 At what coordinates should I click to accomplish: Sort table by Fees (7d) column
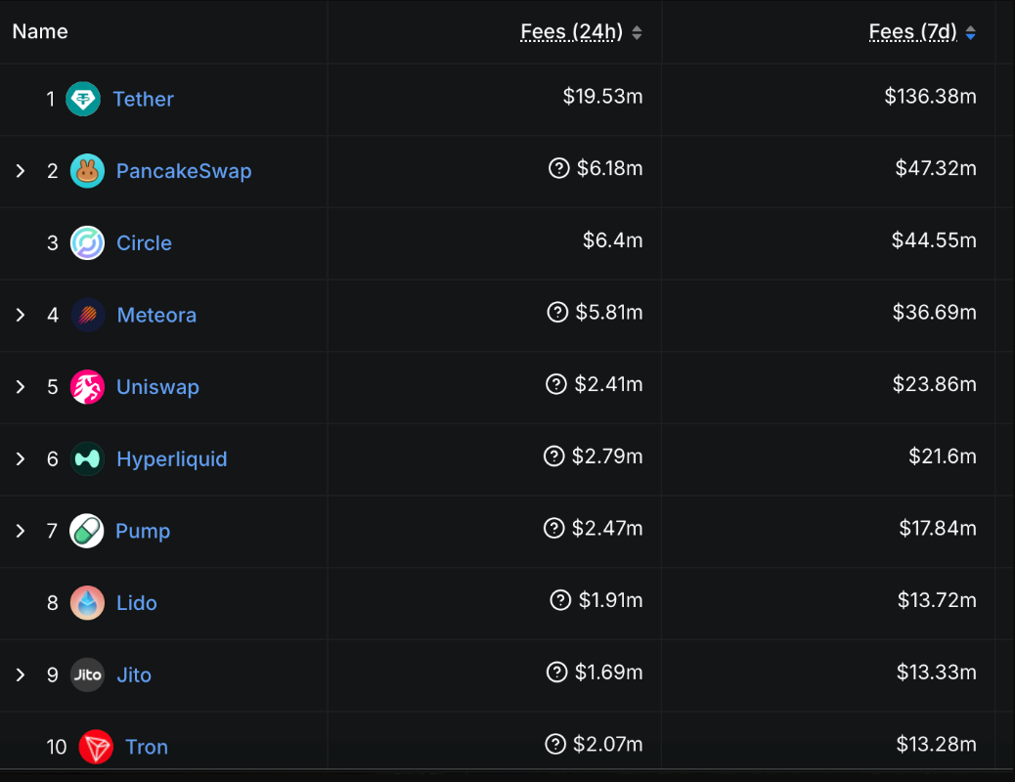coord(913,32)
